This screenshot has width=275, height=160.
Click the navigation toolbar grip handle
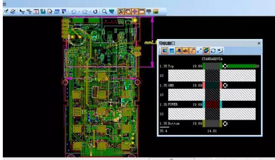coord(160,51)
